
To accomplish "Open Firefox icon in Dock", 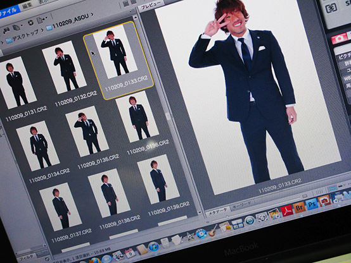I will point(95,260).
